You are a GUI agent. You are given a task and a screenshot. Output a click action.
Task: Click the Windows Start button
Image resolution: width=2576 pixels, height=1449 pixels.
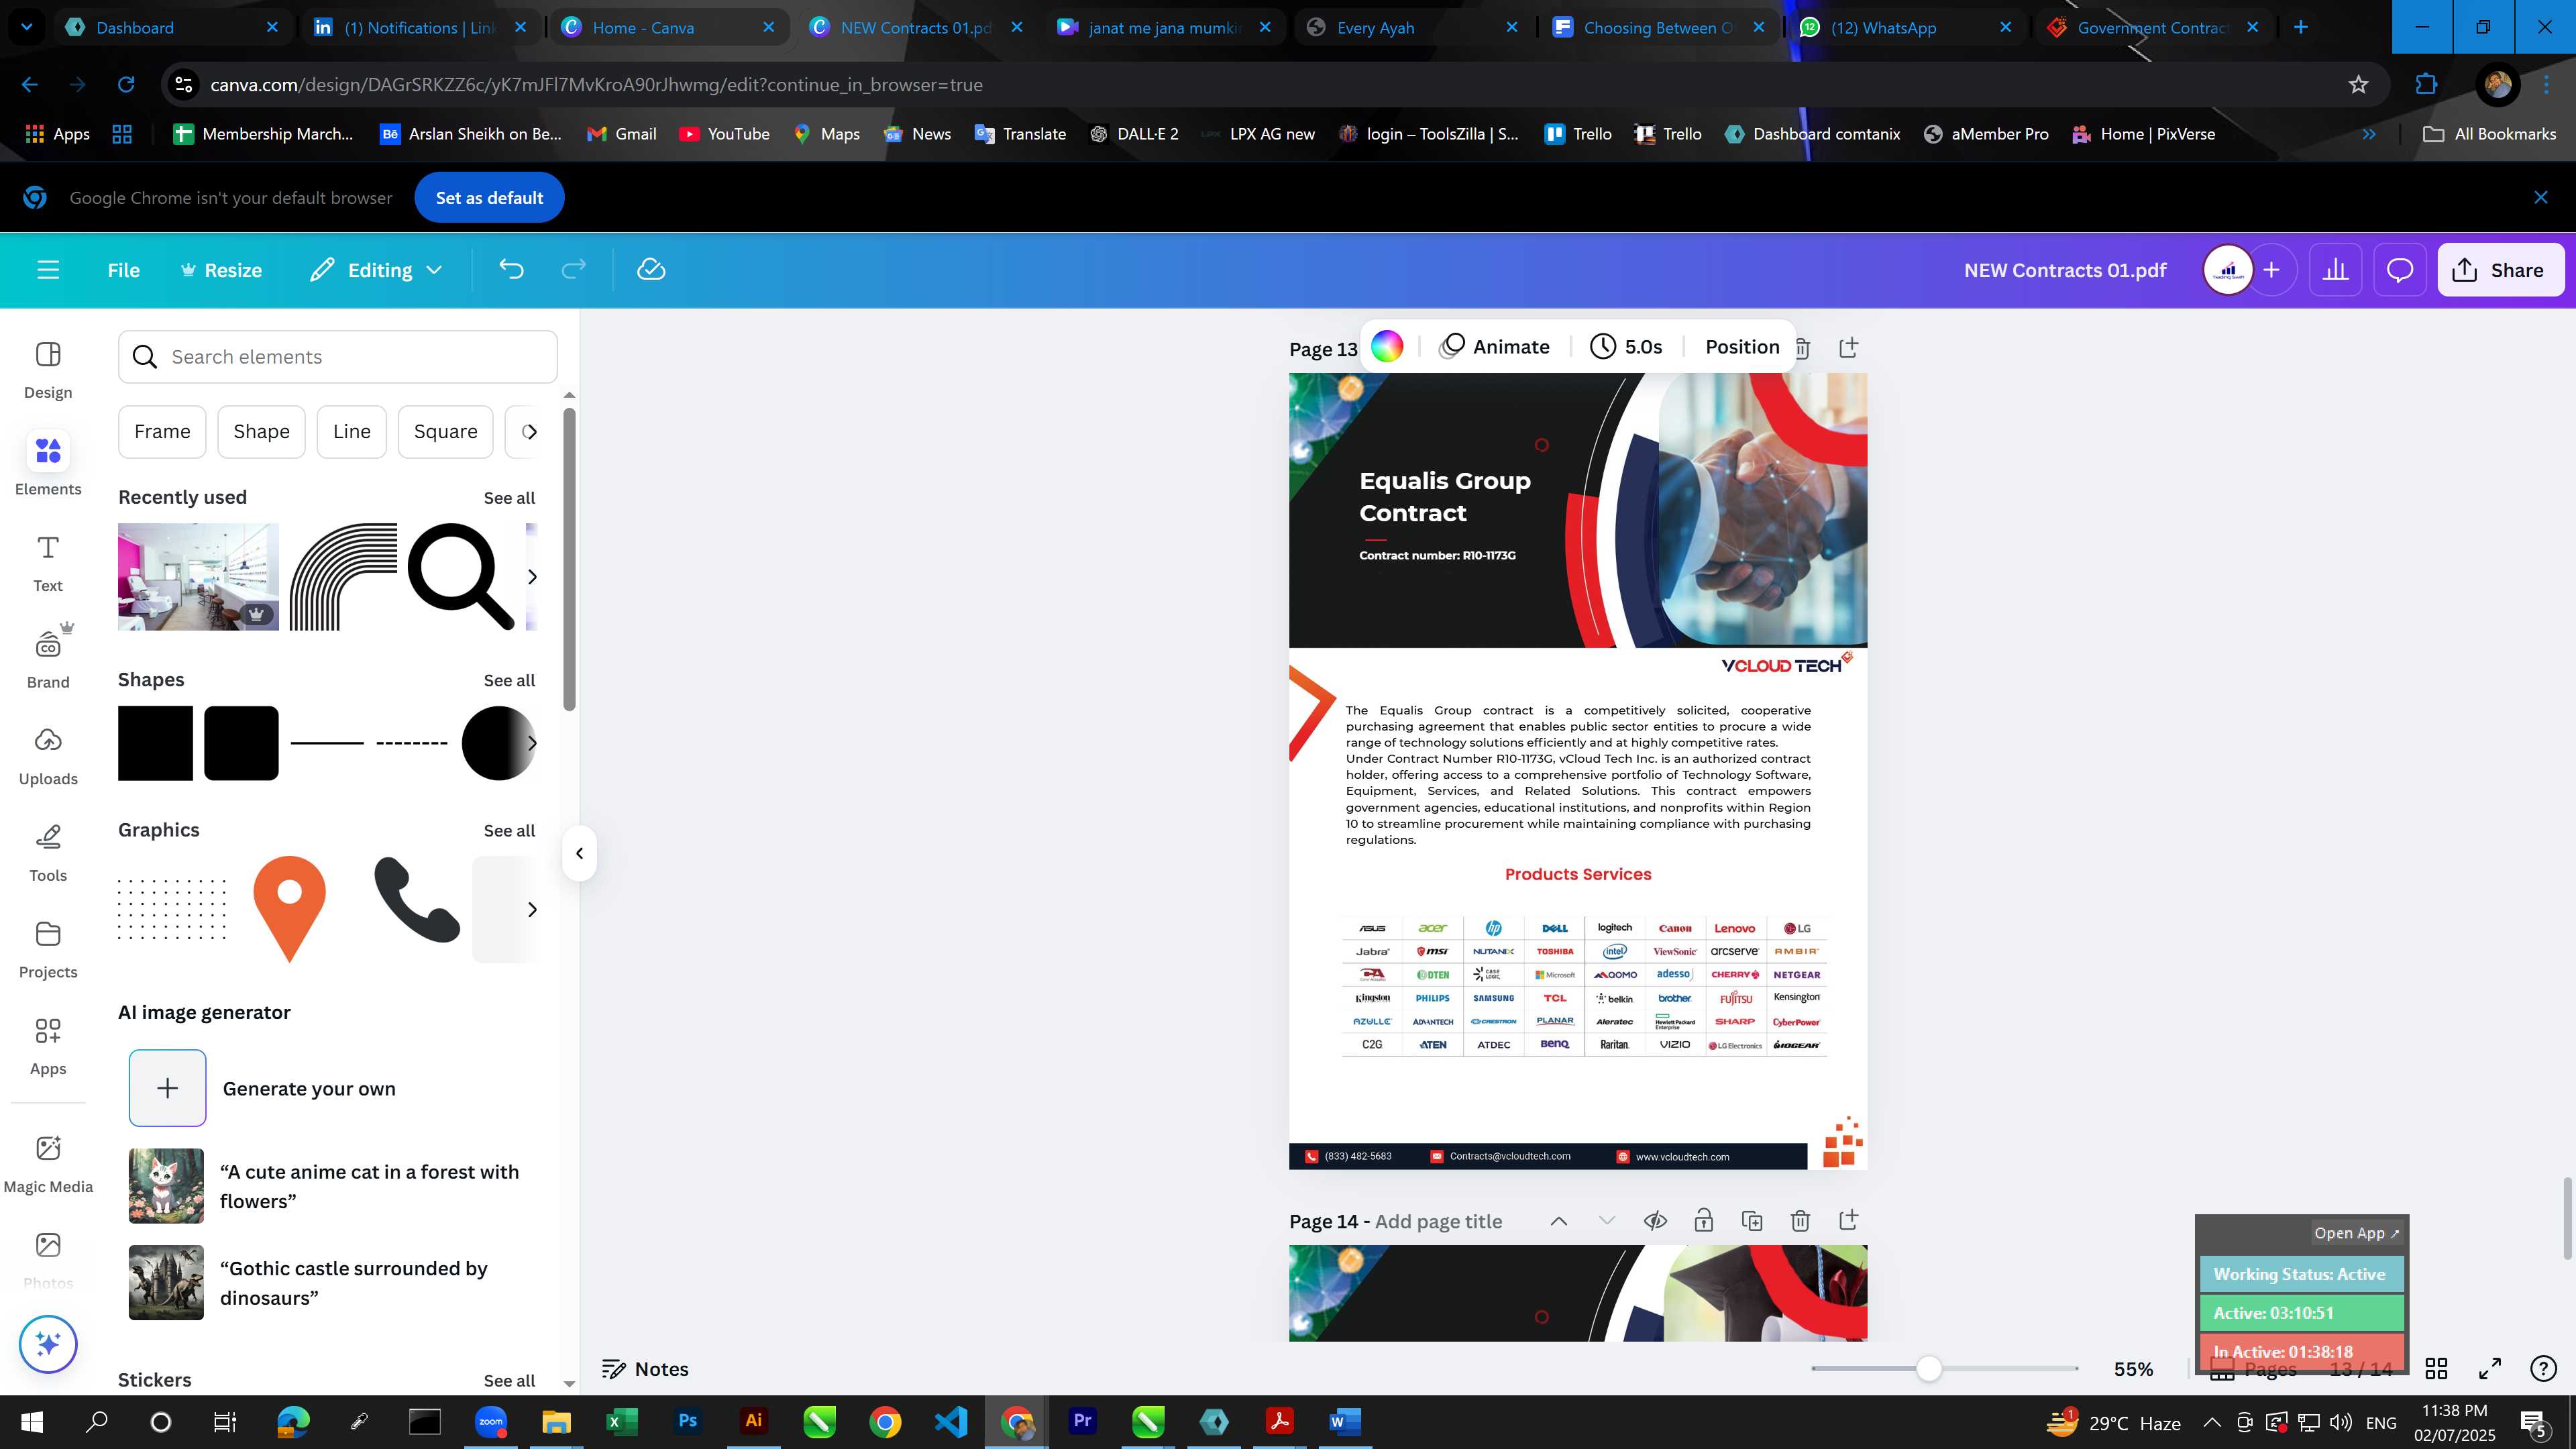(31, 1422)
